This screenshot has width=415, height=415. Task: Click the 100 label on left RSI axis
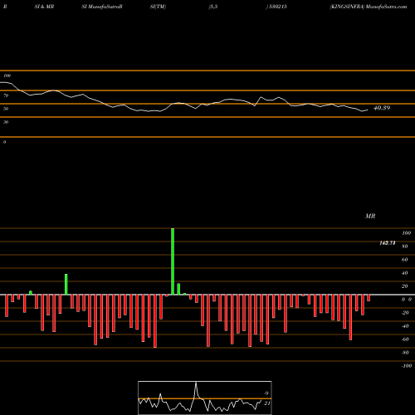pos(7,76)
